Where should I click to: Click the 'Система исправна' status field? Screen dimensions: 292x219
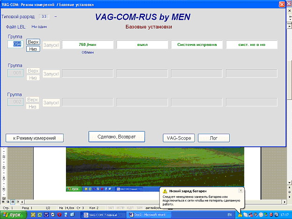click(197, 45)
